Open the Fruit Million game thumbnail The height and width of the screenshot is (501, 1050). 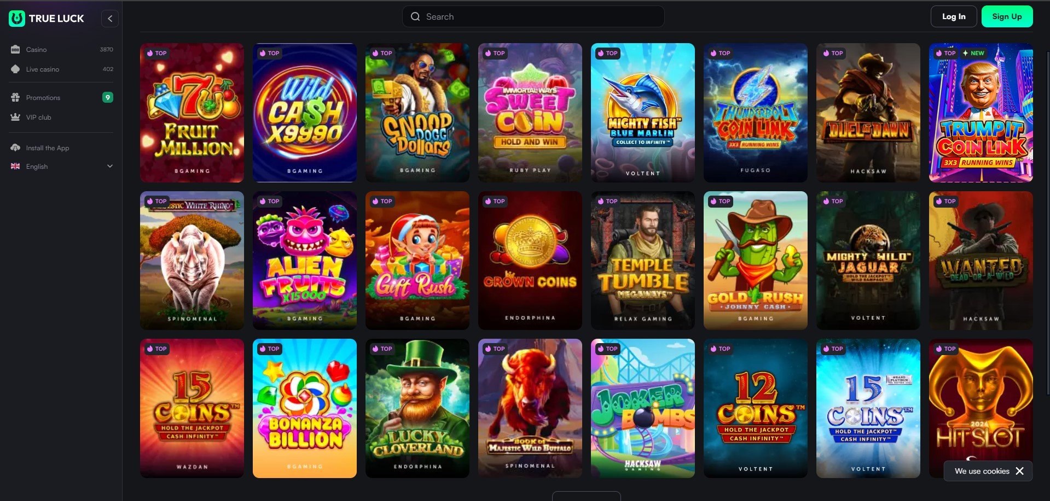tap(192, 113)
